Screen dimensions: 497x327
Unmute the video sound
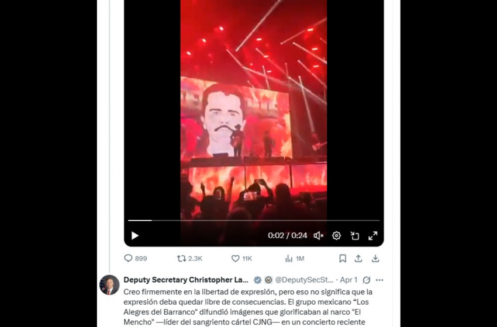(319, 236)
